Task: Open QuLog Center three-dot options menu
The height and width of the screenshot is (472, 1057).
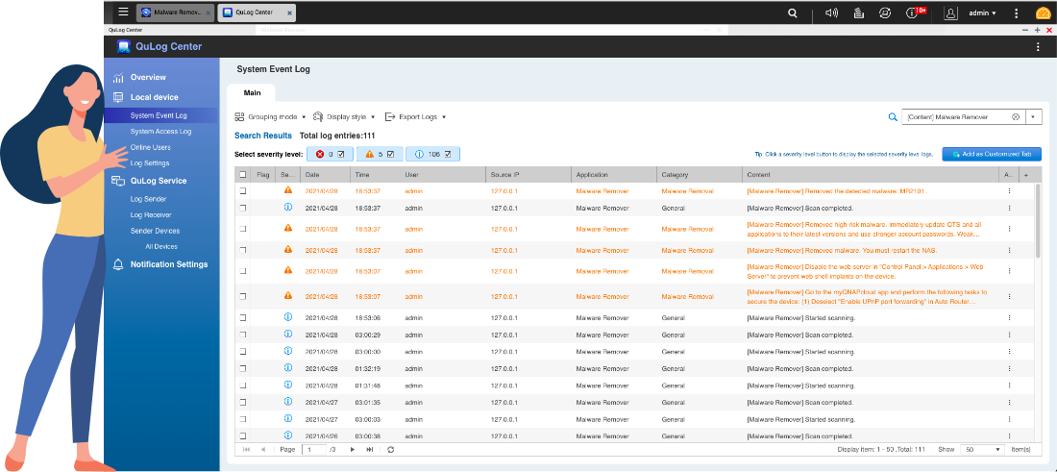Action: (x=1038, y=46)
